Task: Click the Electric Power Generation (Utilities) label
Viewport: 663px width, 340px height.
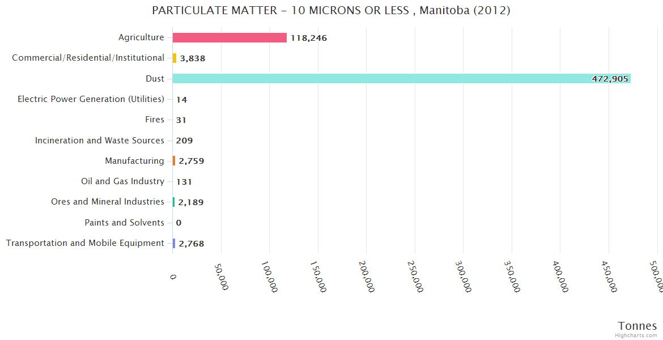Action: click(x=91, y=99)
